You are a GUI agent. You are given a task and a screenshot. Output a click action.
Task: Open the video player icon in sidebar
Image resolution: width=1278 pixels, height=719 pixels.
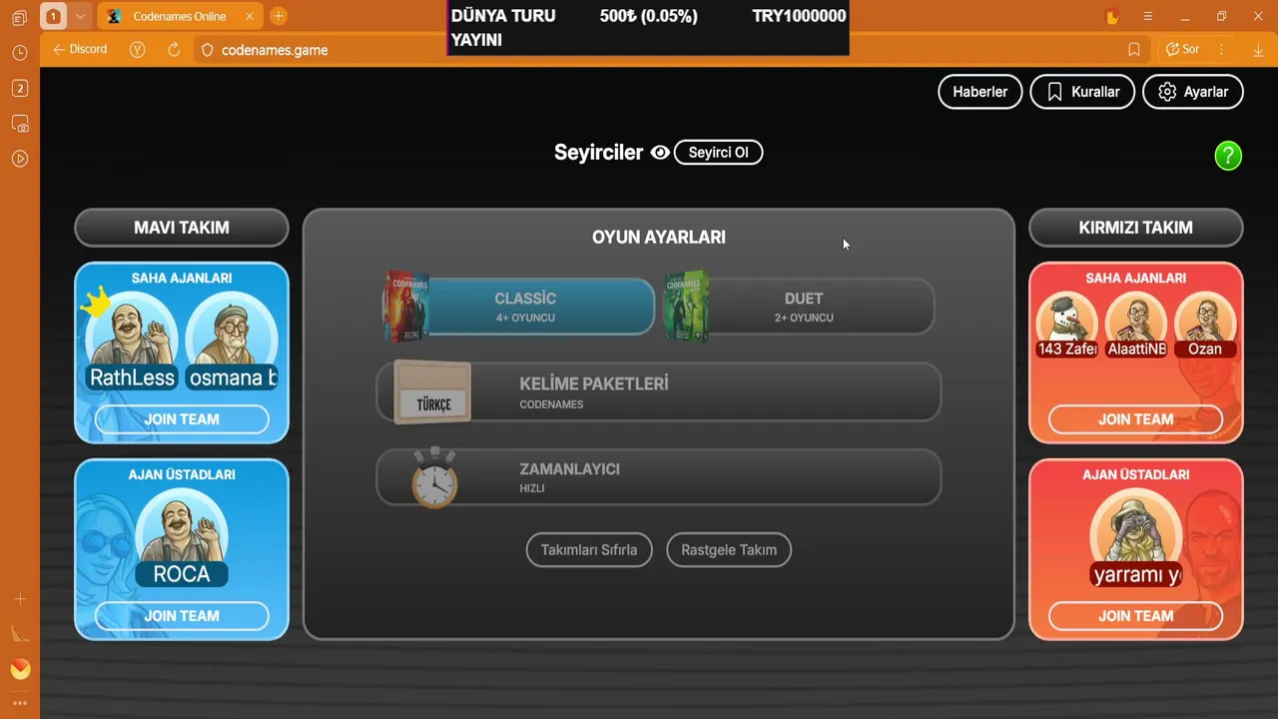tap(19, 159)
